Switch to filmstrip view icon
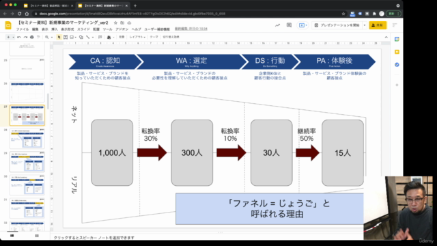 (x=12, y=236)
